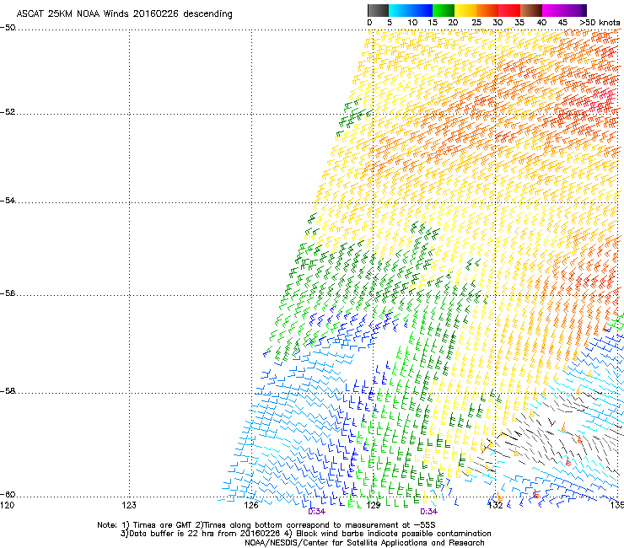Click the note line starting 'Note: 1) Times are GMT'
The image size is (624, 548).
tap(266, 525)
